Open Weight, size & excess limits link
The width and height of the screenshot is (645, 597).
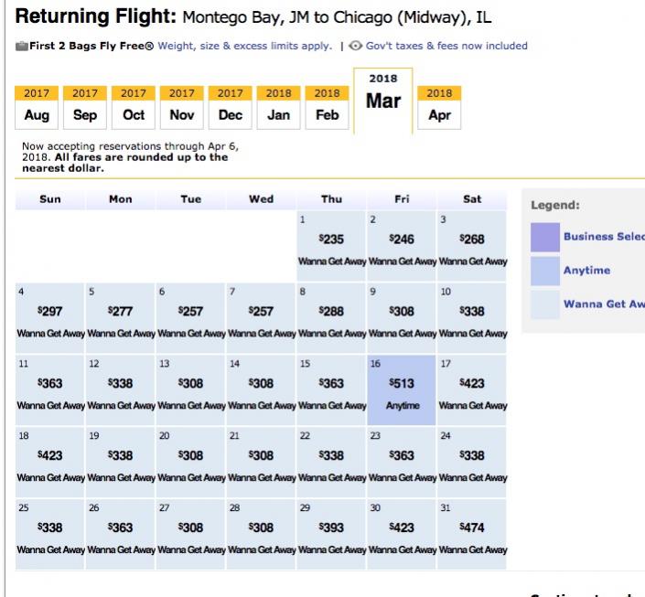click(x=244, y=47)
